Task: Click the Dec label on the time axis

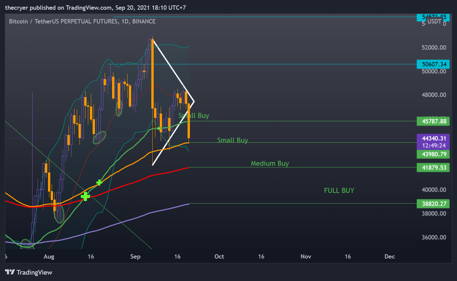Action: 390,257
